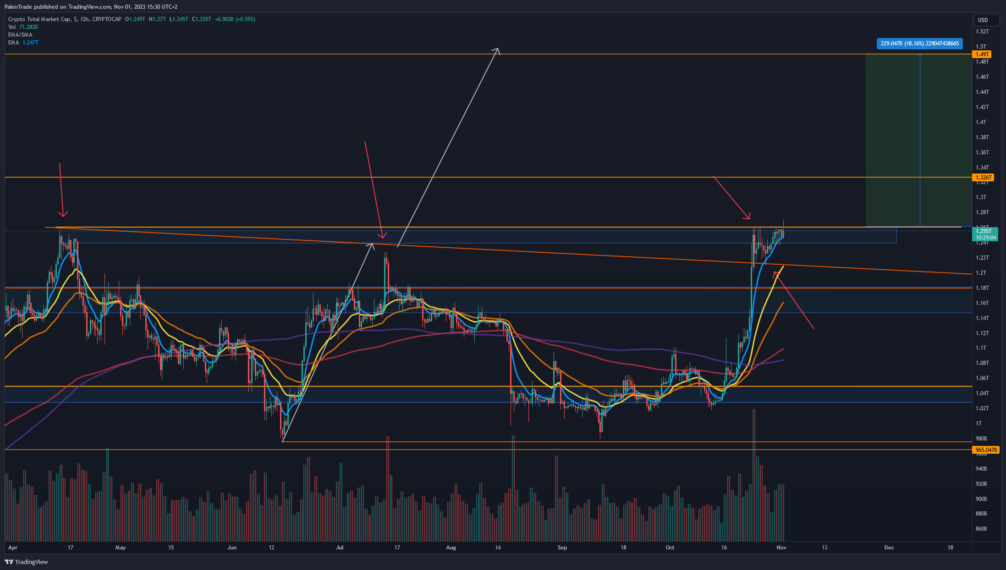Click the 860B price axis tick

(981, 529)
